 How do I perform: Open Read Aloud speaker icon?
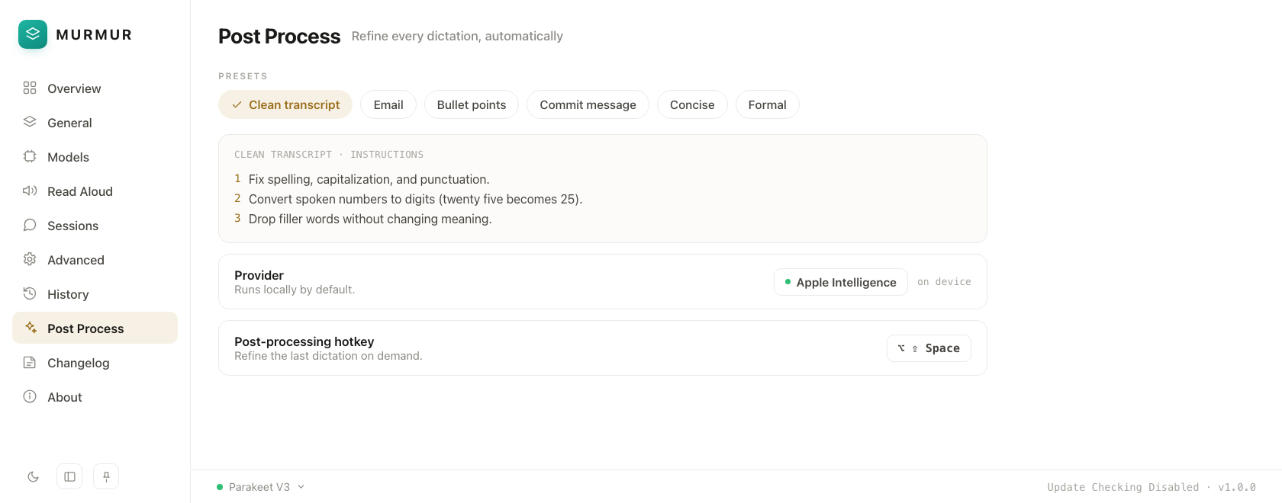(30, 191)
